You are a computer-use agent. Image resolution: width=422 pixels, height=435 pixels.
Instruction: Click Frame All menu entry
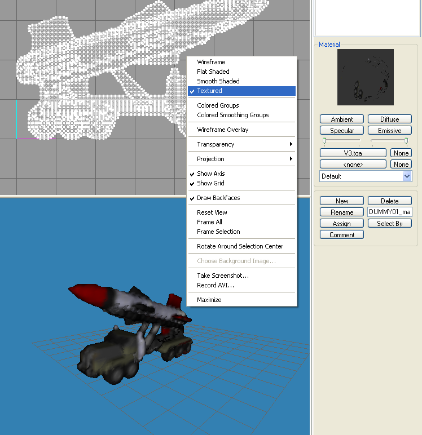[x=241, y=222]
